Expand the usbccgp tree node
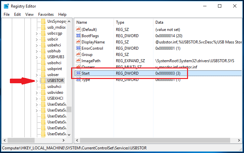The height and width of the screenshot is (153, 244). coord(37,33)
